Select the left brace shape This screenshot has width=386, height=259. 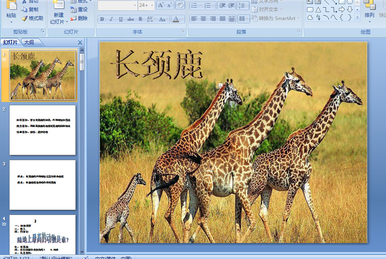(342, 17)
